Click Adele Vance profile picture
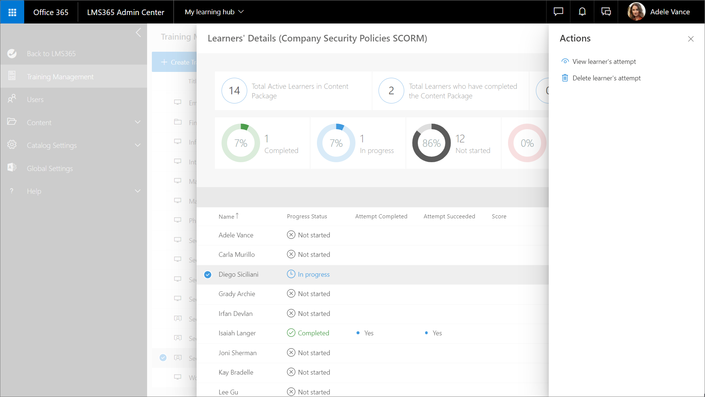This screenshot has height=397, width=705. tap(636, 12)
